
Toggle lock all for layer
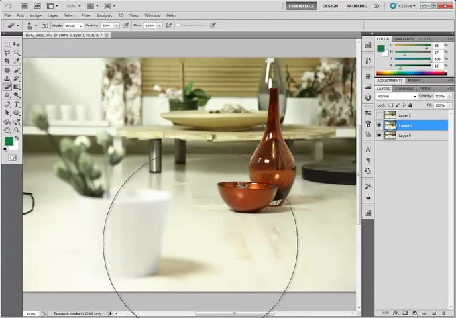click(x=410, y=105)
